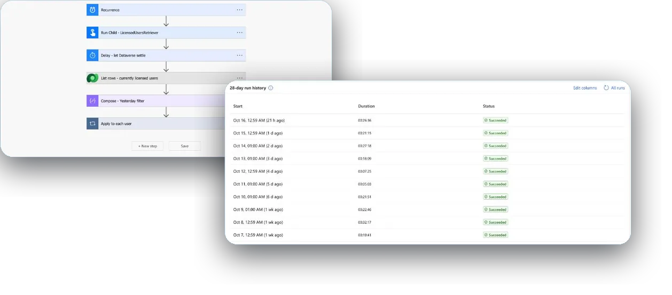Screen dimensions: 672x295
Task: Open the Oct 10, 01:00 AM run
Action: 258,197
